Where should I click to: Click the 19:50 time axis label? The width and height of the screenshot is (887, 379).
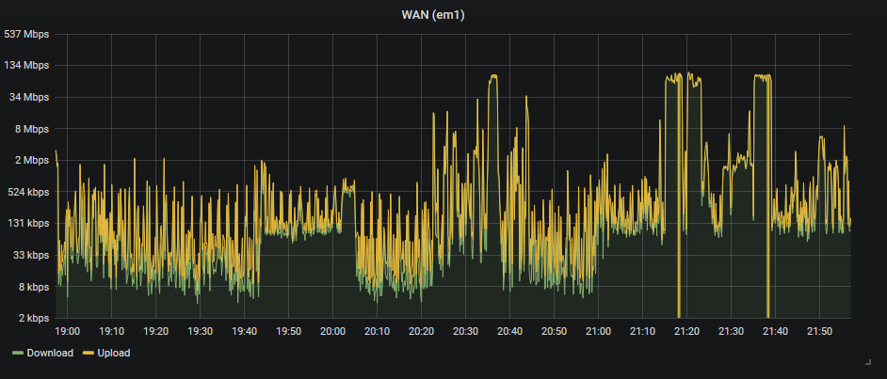coord(288,332)
